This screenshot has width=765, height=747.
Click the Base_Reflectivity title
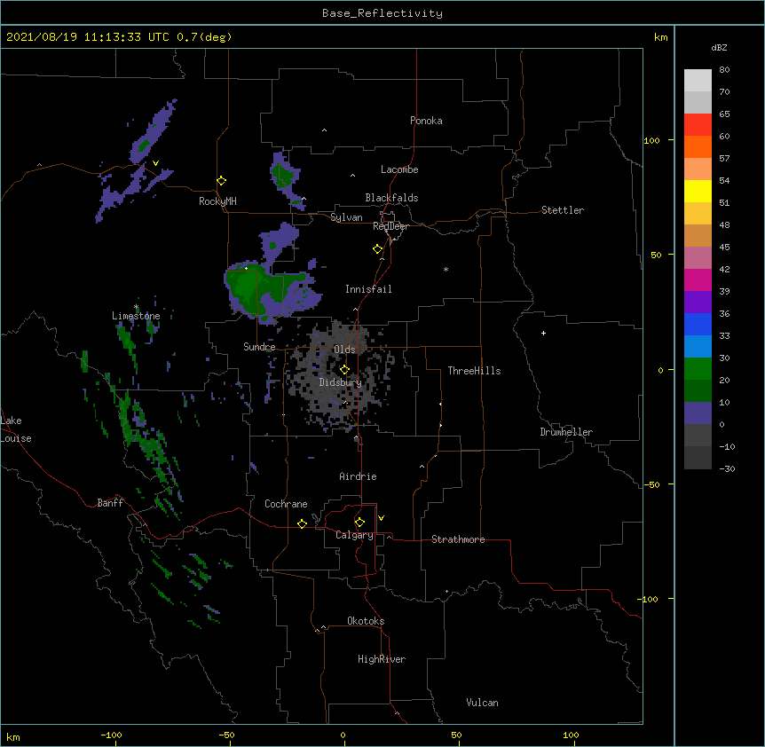(382, 13)
